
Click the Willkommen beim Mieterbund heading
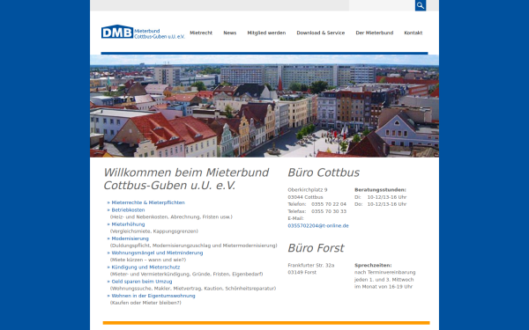(x=186, y=179)
